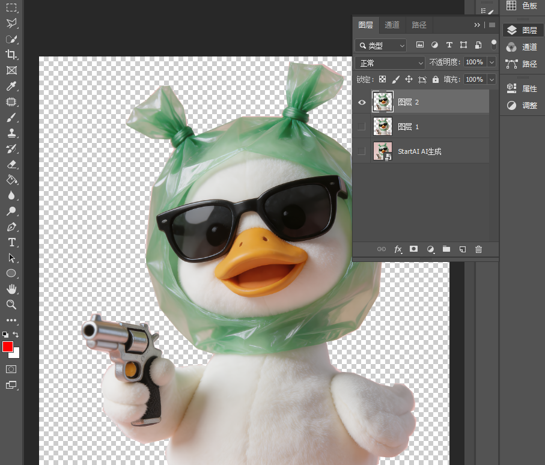Select the StartAI AI生成 layer name
The image size is (545, 465).
[419, 151]
